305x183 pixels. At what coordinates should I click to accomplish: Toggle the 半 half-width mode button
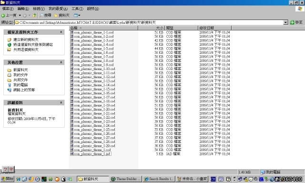[x=11, y=169]
